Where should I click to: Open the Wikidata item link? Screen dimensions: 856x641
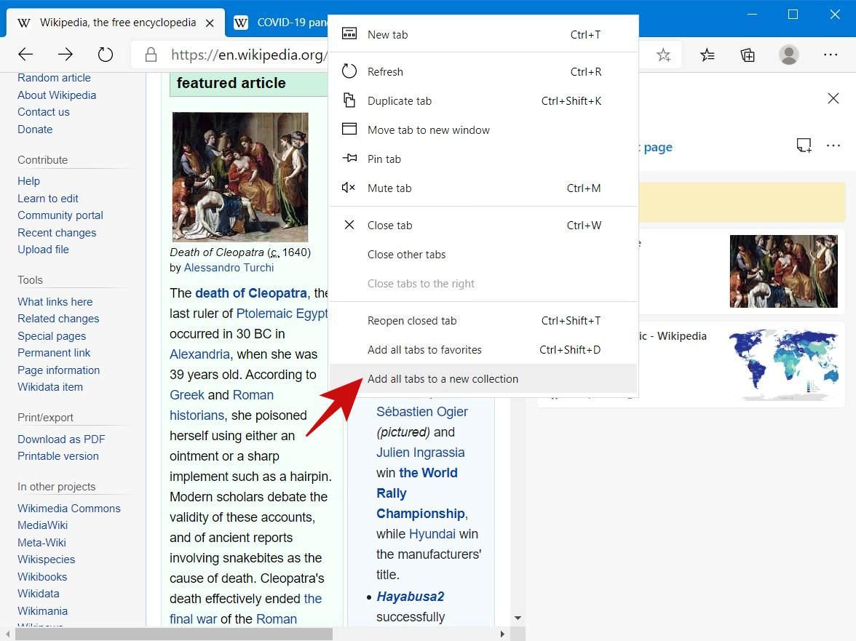pos(50,387)
